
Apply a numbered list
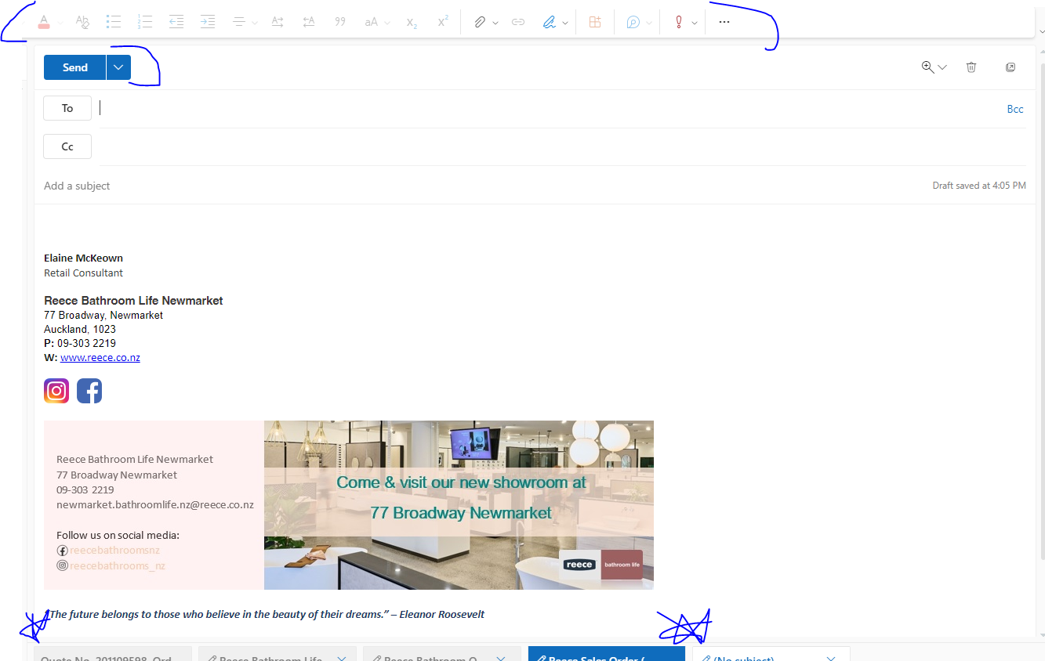point(145,22)
